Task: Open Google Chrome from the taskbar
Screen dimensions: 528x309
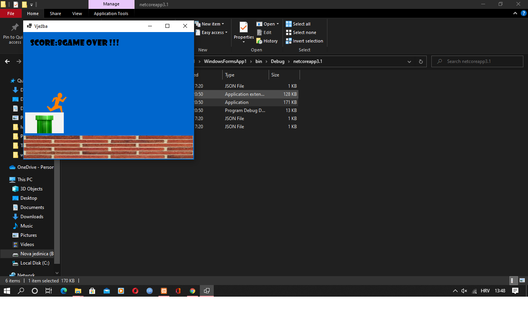Action: coord(192,291)
